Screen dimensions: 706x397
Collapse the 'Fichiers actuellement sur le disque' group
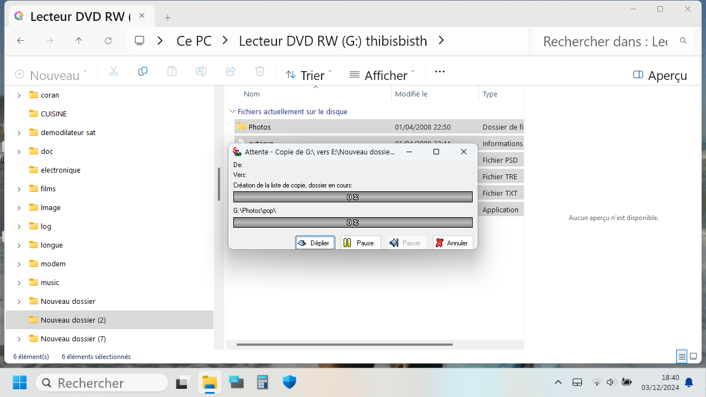point(233,111)
